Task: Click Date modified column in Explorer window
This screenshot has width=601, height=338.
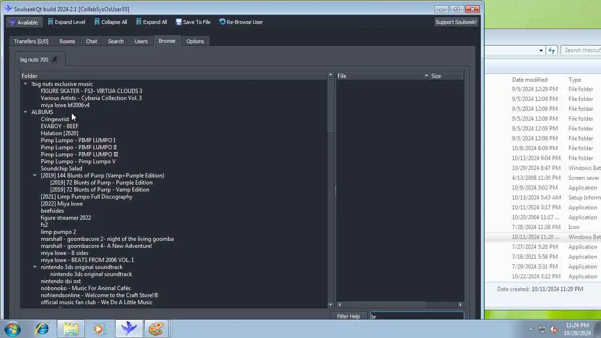Action: pyautogui.click(x=530, y=80)
